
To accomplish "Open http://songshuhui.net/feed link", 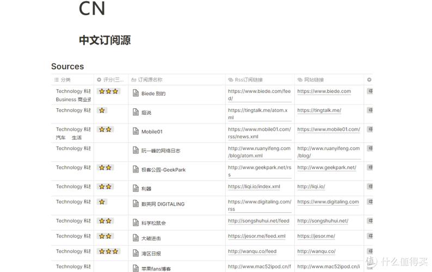I will click(x=258, y=221).
